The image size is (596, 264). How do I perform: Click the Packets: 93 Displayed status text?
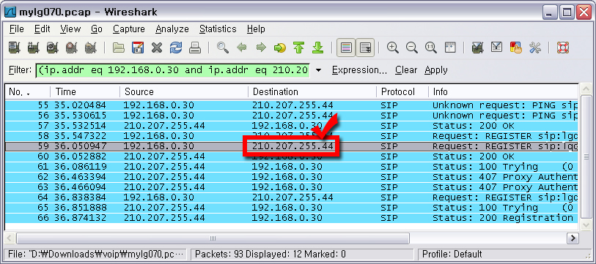click(270, 254)
